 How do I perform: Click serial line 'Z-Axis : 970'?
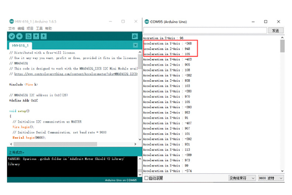pos(167,96)
